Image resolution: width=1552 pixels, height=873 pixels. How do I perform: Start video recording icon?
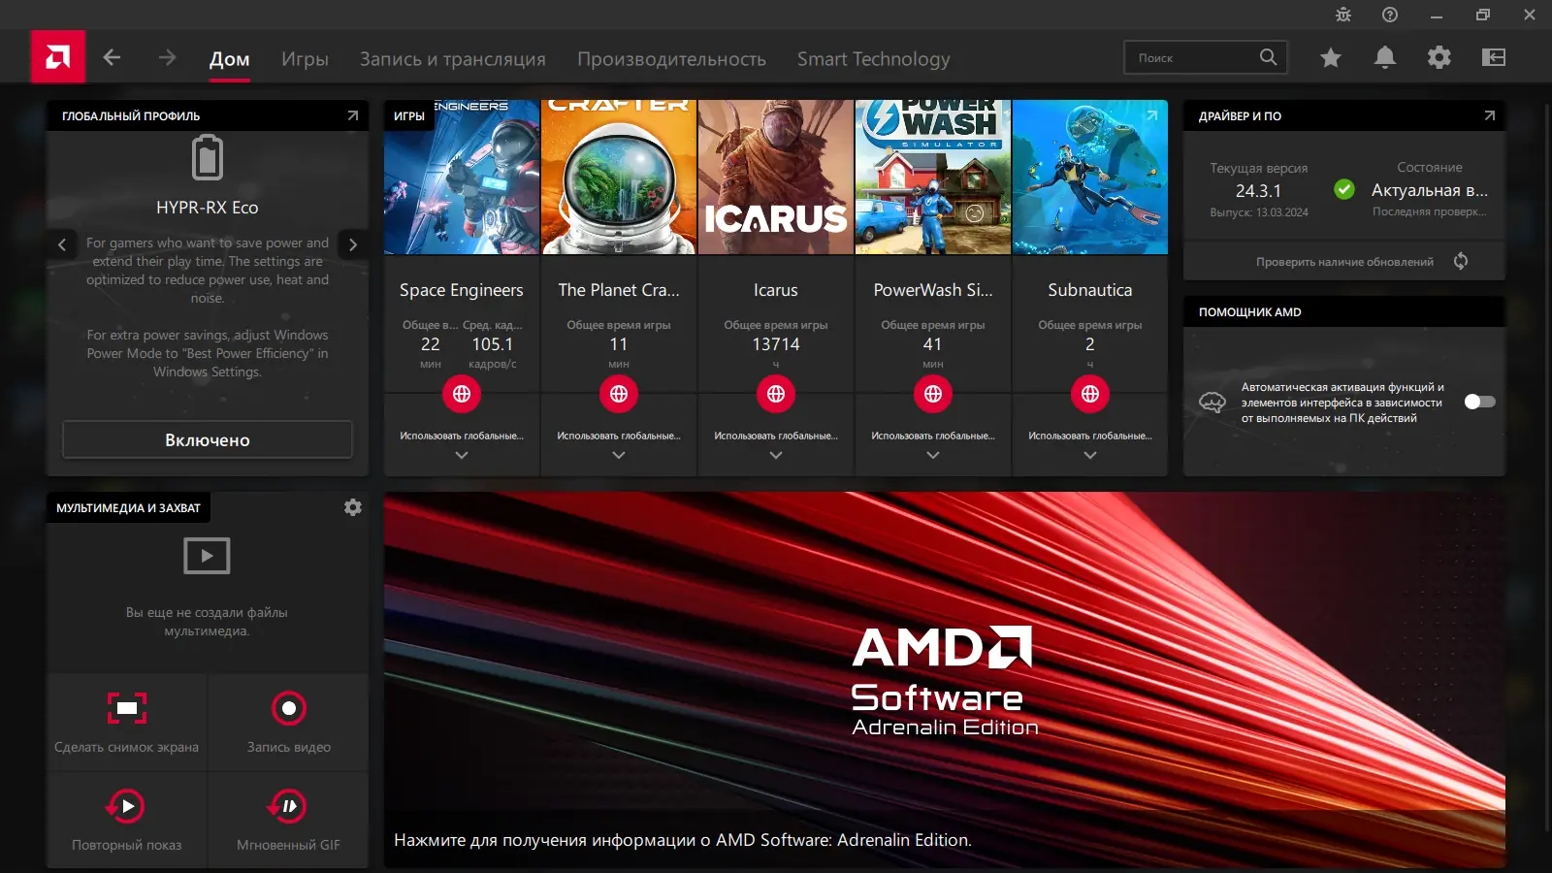click(289, 708)
